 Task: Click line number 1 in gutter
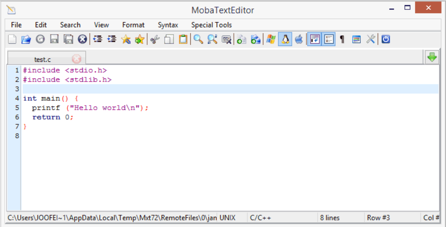coord(17,70)
